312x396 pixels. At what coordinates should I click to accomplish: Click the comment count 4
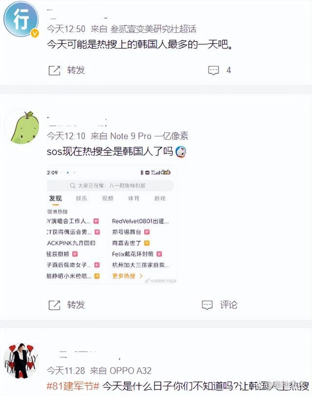(x=229, y=70)
